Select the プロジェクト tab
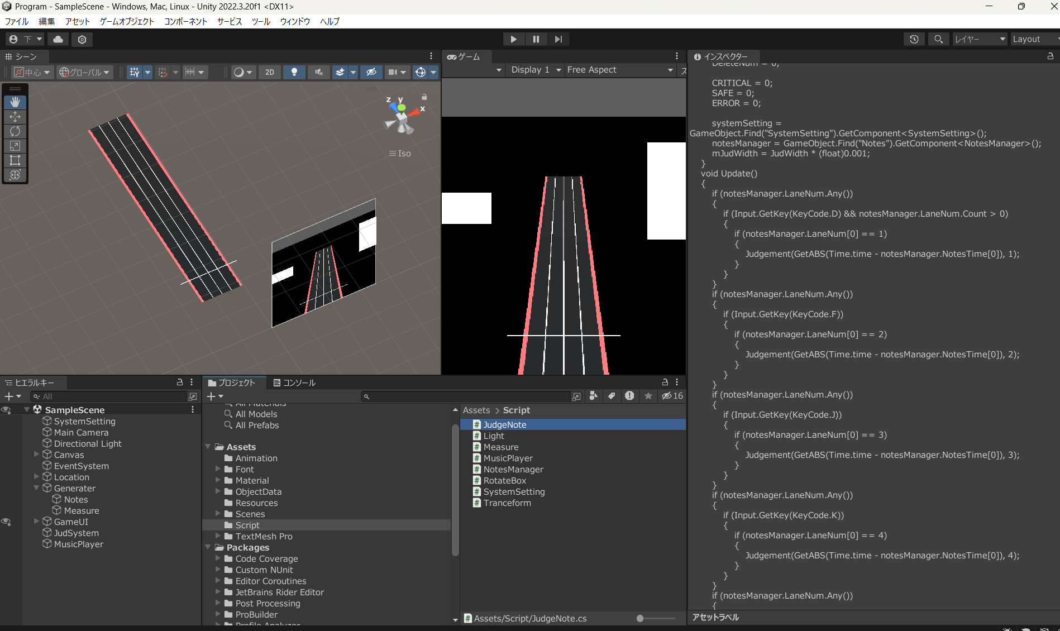1060x631 pixels. pos(232,383)
